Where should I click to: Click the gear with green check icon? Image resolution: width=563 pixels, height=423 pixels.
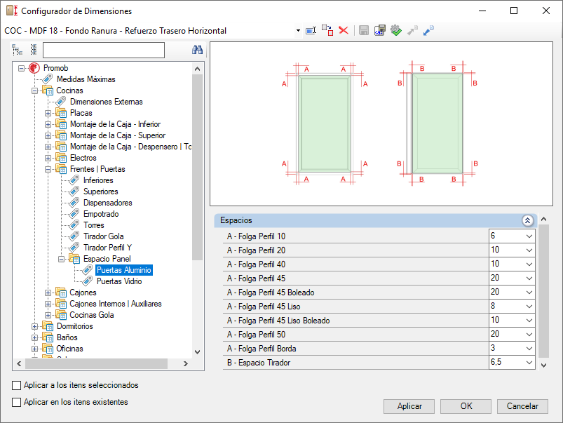(x=396, y=31)
